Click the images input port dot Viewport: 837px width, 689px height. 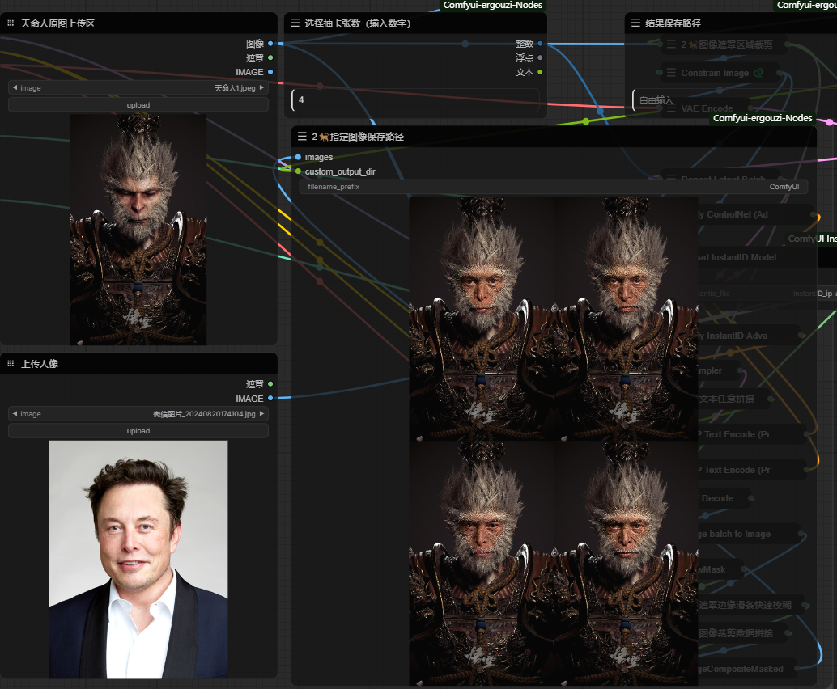[298, 157]
